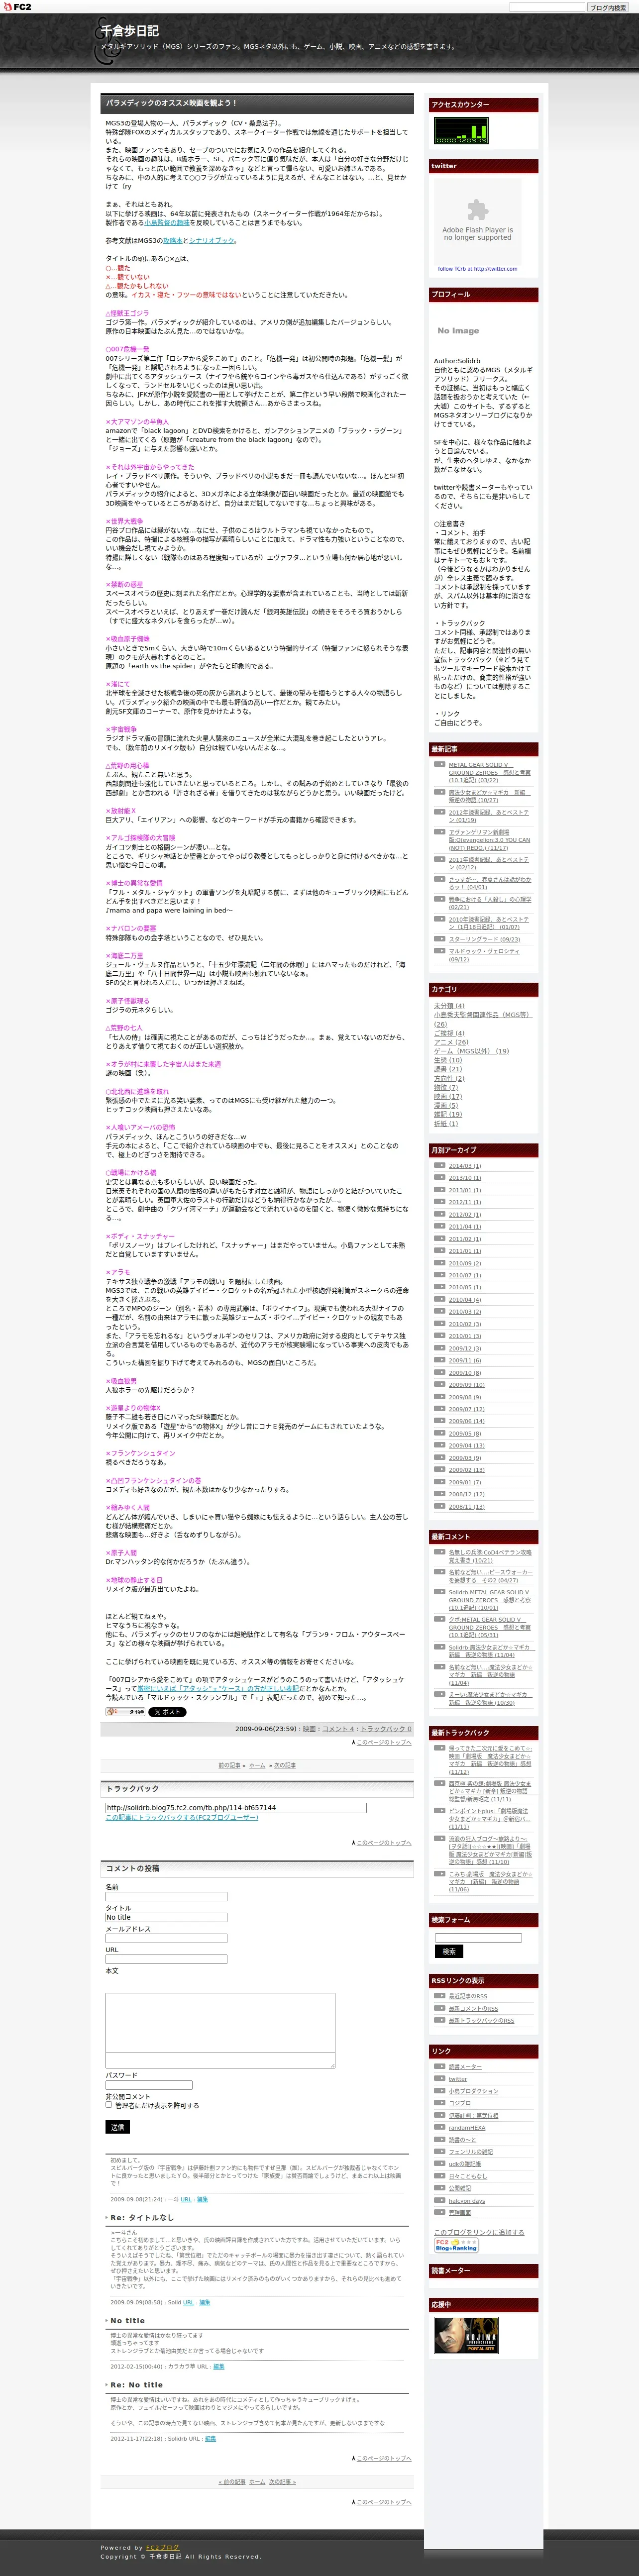The width and height of the screenshot is (639, 2576).
Task: Open 最新コメントのRSS link
Action: click(x=473, y=2008)
